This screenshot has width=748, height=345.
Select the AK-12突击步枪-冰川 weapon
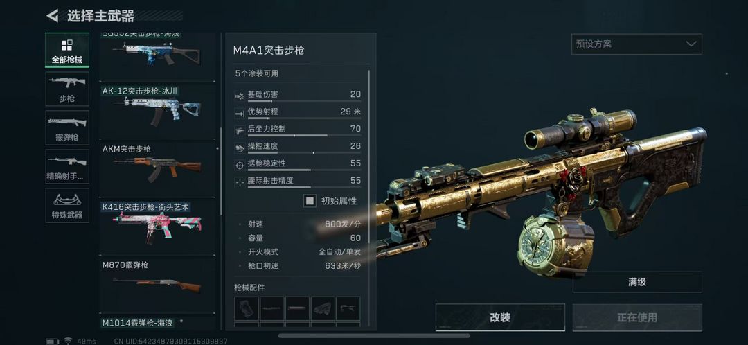click(157, 110)
